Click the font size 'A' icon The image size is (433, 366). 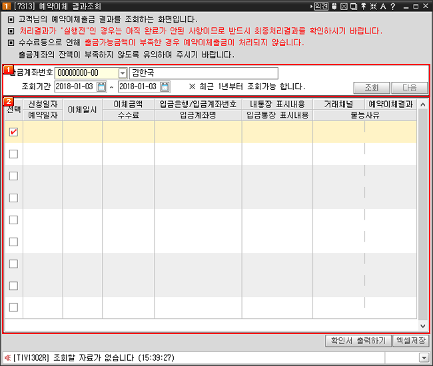[383, 6]
